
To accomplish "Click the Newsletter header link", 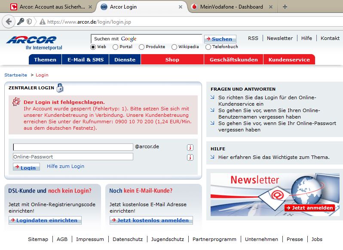I will pos(279,38).
